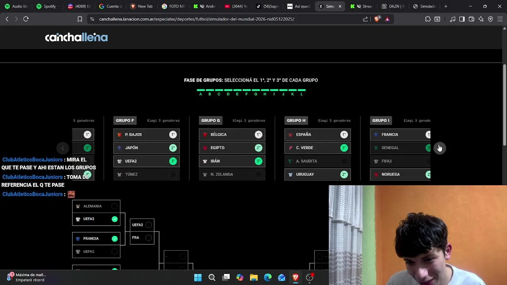Open the Extensions puzzle icon

[428, 19]
